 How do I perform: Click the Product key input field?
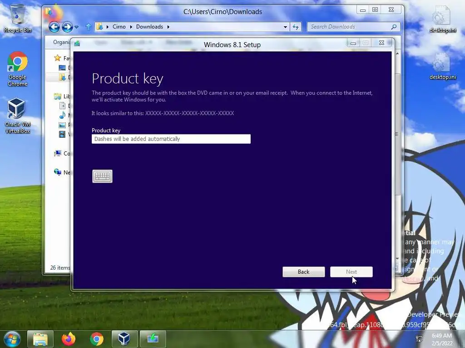click(171, 139)
